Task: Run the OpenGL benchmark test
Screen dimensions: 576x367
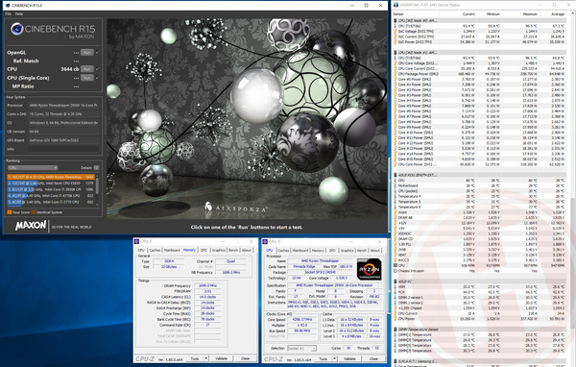Action: coord(87,53)
